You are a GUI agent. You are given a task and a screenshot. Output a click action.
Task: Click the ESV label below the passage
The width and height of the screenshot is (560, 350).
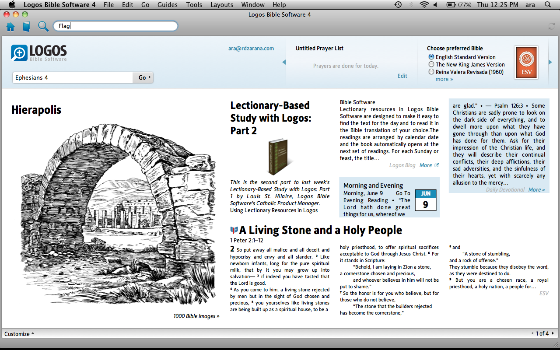(544, 293)
